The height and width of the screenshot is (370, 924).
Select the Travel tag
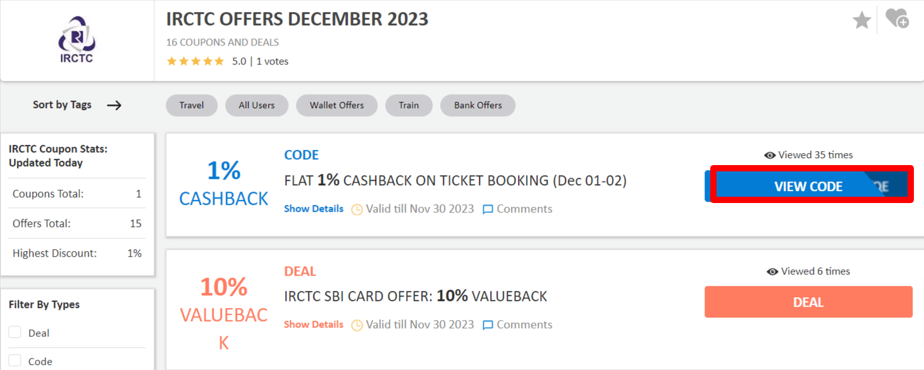point(191,105)
